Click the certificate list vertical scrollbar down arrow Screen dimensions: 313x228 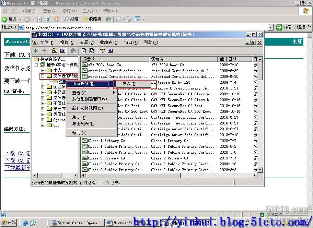[260, 170]
